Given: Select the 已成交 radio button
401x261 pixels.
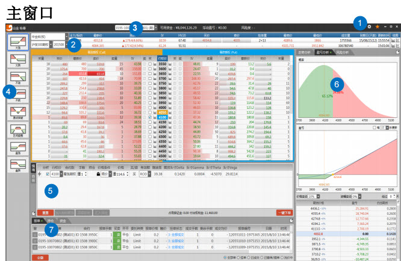Looking at the screenshot, I should [x=249, y=257].
